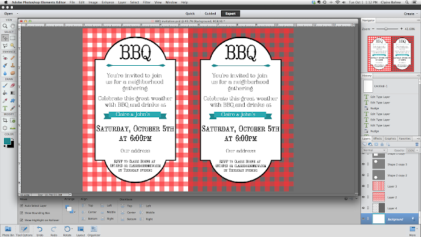
Task: Uncheck Auto Select Layer checkbox
Action: click(x=22, y=205)
